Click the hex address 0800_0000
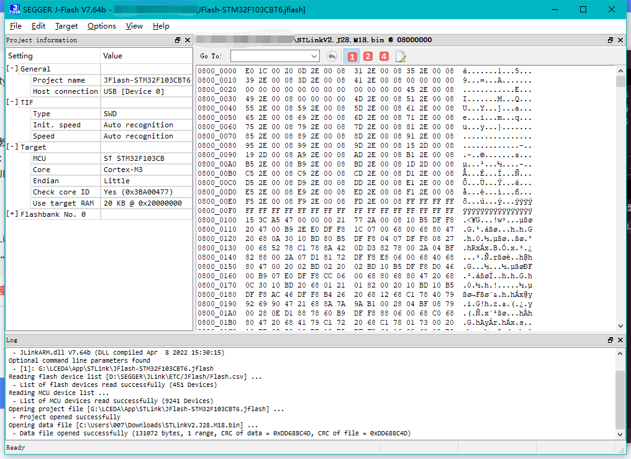This screenshot has width=631, height=459. (217, 71)
